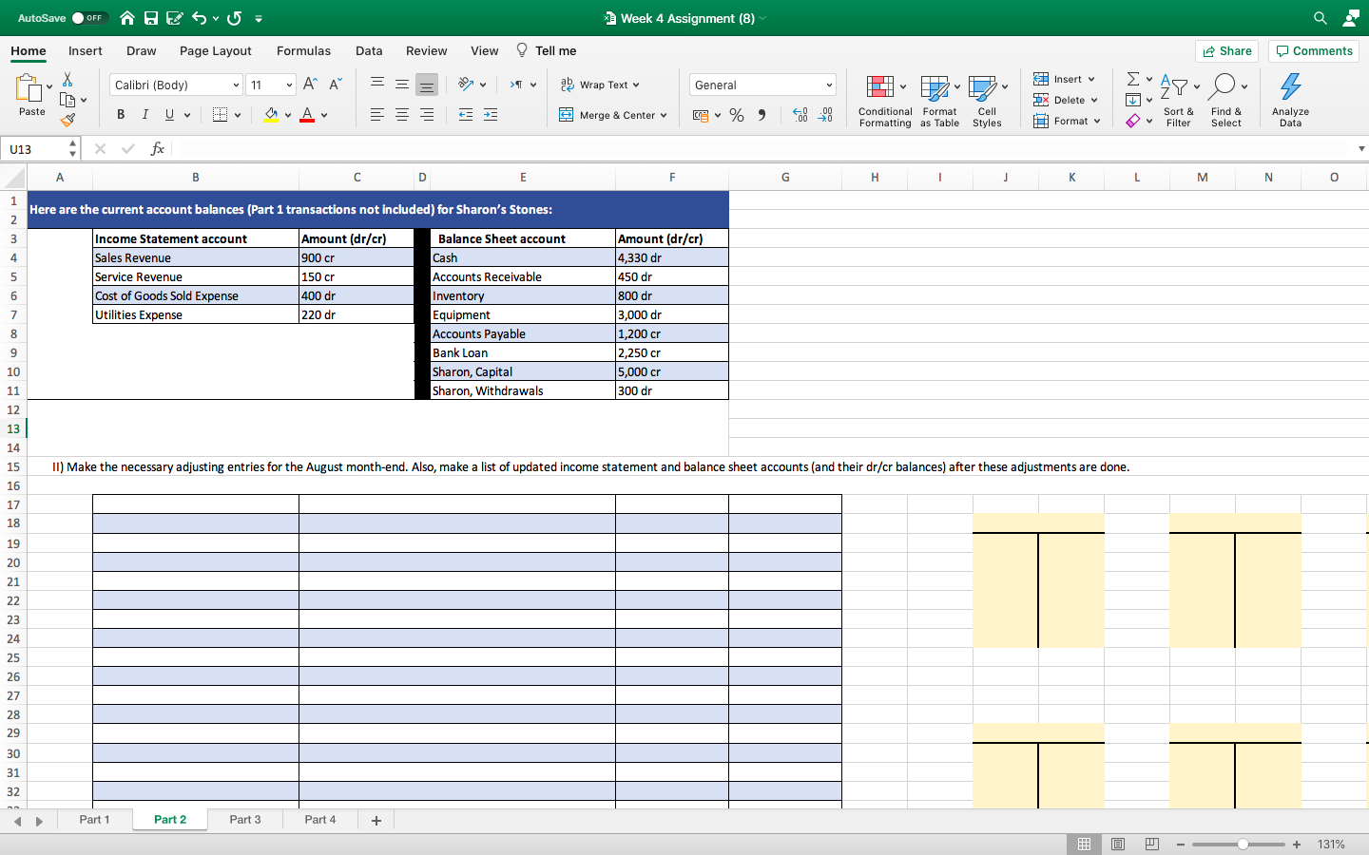Screen dimensions: 1369x855
Task: Click the Share button
Action: (1226, 51)
